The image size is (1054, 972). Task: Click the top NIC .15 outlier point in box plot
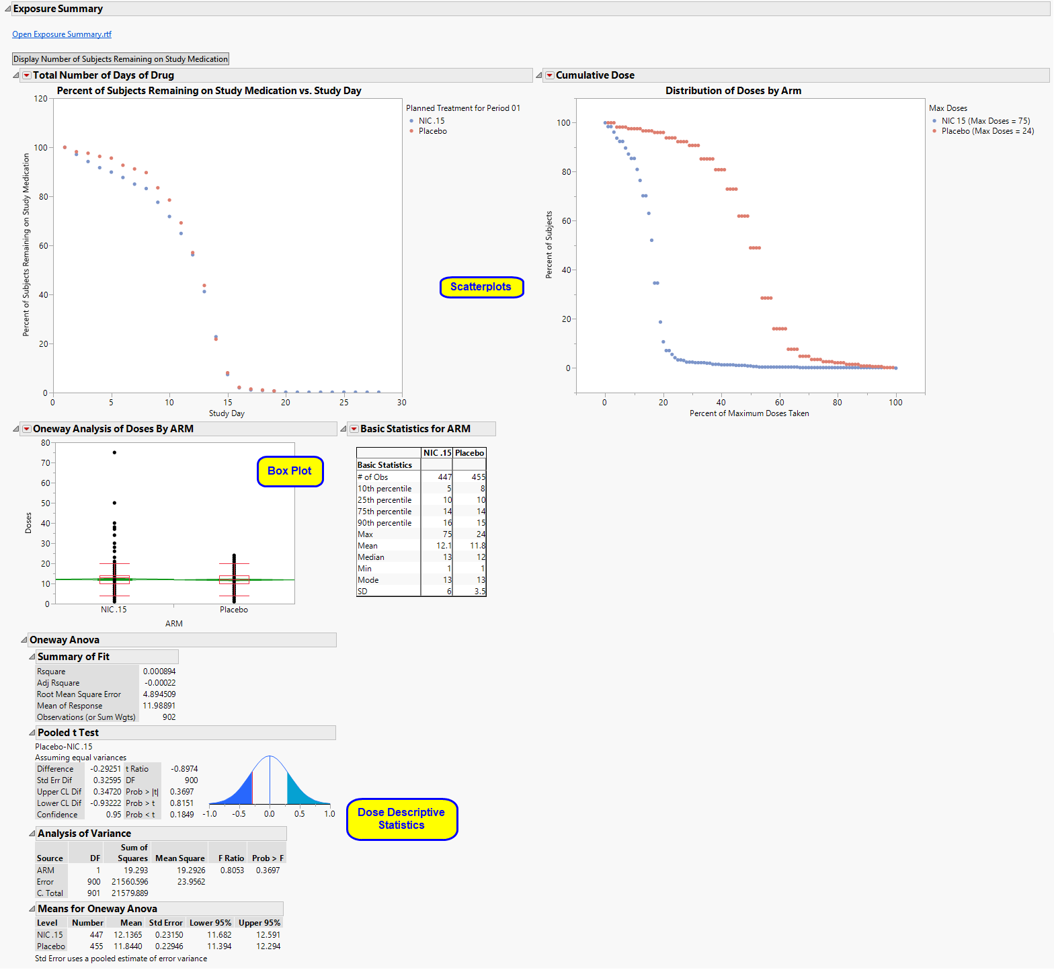click(x=114, y=452)
